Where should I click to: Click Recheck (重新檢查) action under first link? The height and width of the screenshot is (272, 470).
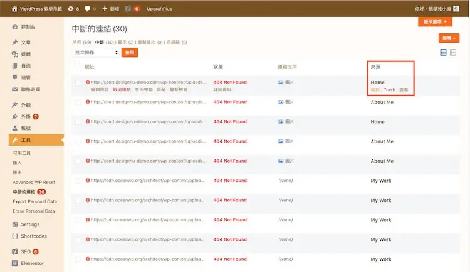pos(179,89)
